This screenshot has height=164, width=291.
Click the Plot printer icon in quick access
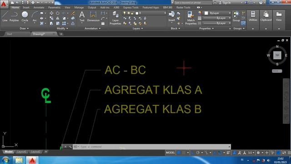(33, 3)
